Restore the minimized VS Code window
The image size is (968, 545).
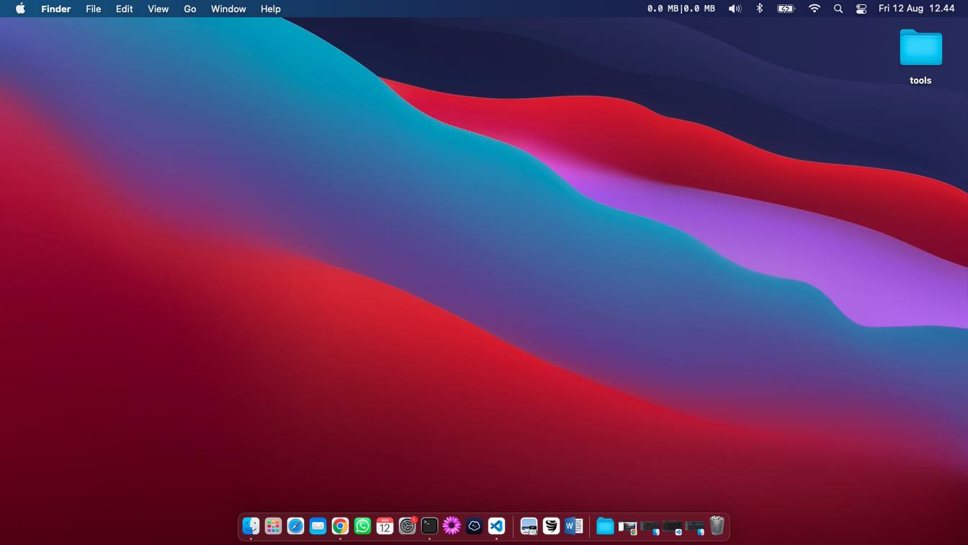(x=672, y=527)
